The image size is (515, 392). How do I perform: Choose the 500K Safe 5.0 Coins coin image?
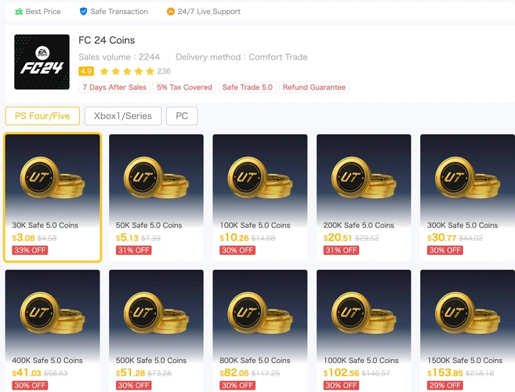(x=156, y=313)
